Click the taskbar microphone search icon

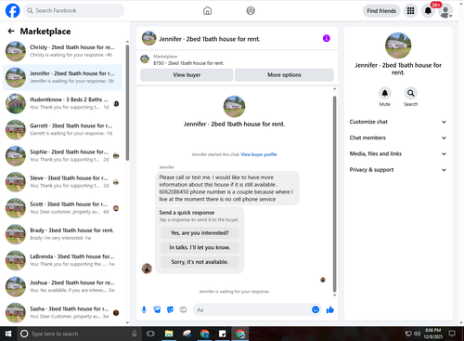135,334
